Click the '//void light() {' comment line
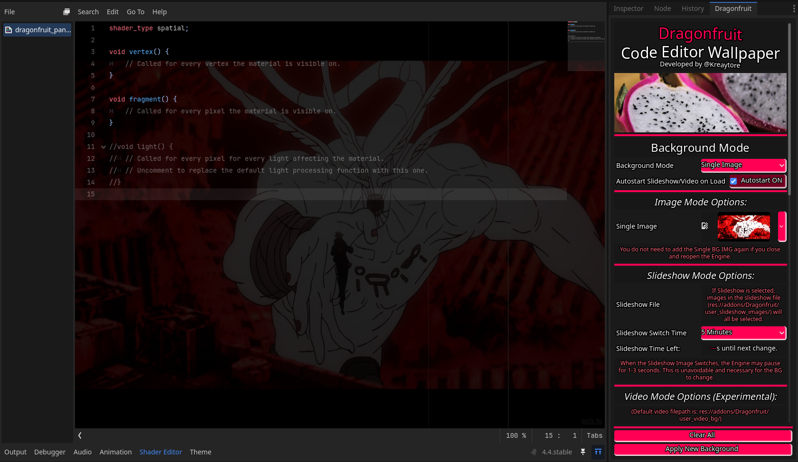Viewport: 798px width, 462px height. 141,147
